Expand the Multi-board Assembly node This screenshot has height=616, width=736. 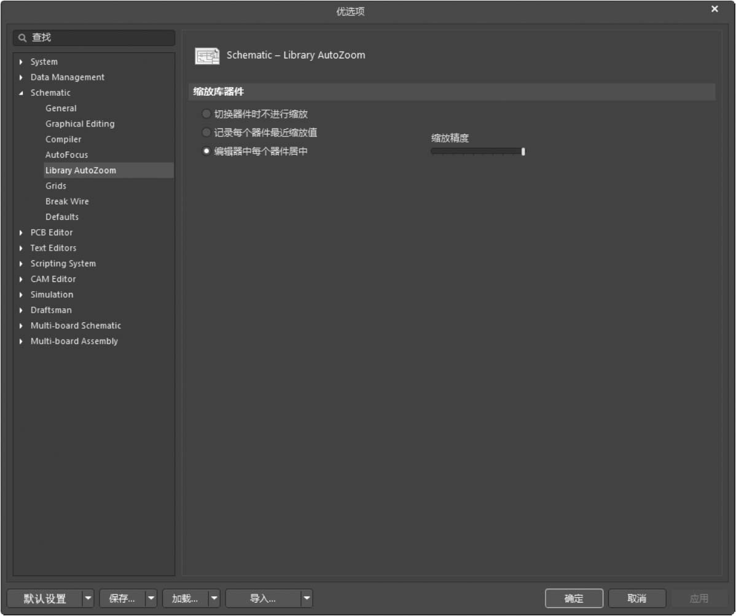coord(21,341)
